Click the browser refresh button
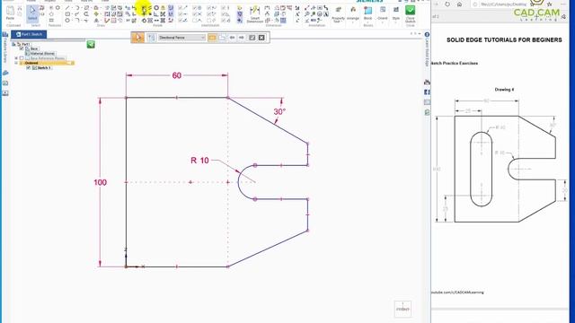The width and height of the screenshot is (575, 323). pos(447,4)
